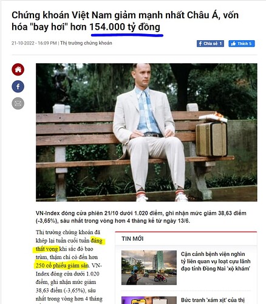Click the thumbs-up icon in Thích button
Image resolution: width=266 pixels, height=304 pixels.
[233, 44]
